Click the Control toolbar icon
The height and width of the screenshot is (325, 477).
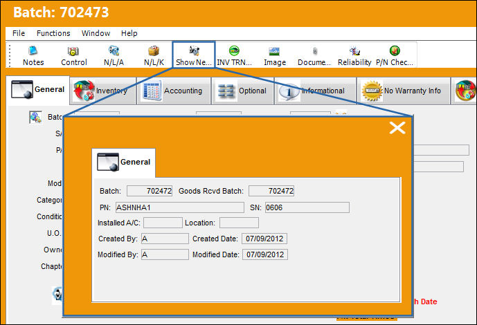pyautogui.click(x=73, y=55)
